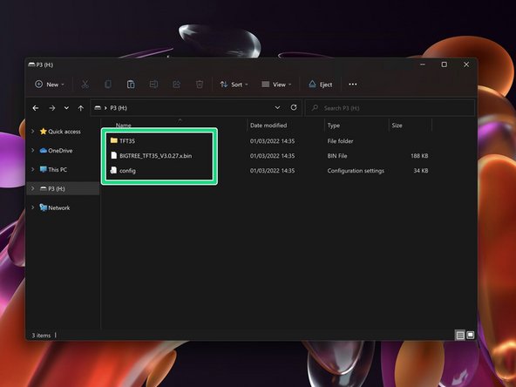The width and height of the screenshot is (516, 387).
Task: Click the Rename icon in toolbar
Action: tap(153, 85)
